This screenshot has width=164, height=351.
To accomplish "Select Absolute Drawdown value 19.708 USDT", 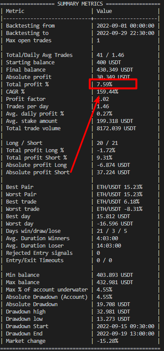I will [113, 305].
